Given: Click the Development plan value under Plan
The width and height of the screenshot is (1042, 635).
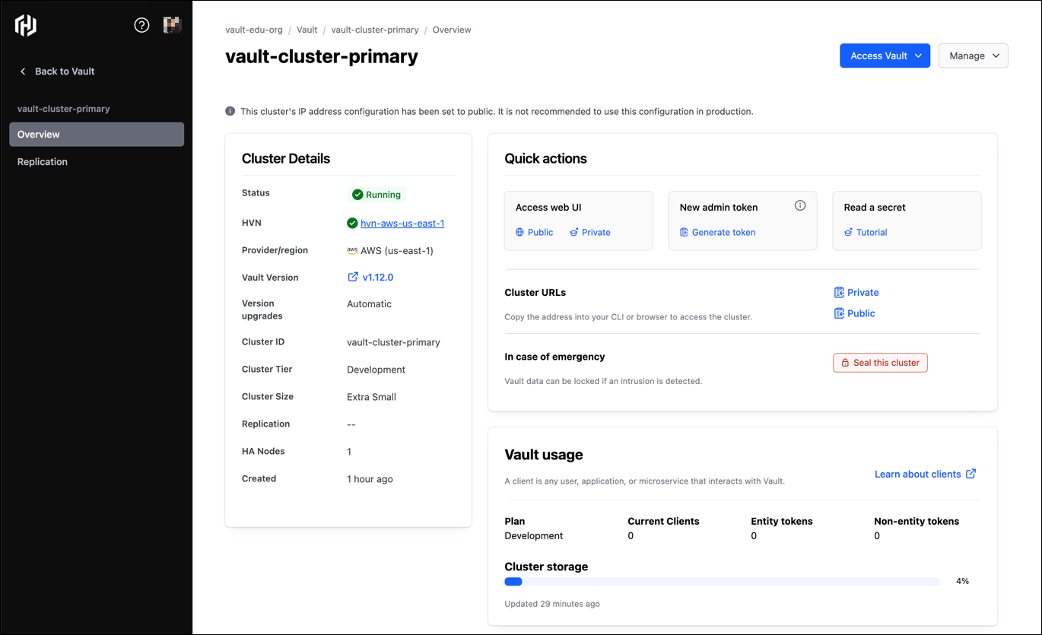Looking at the screenshot, I should click(534, 536).
